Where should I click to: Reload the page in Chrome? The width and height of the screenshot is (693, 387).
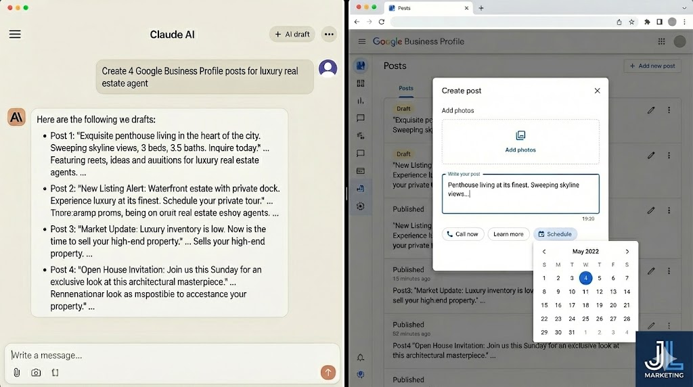point(382,22)
